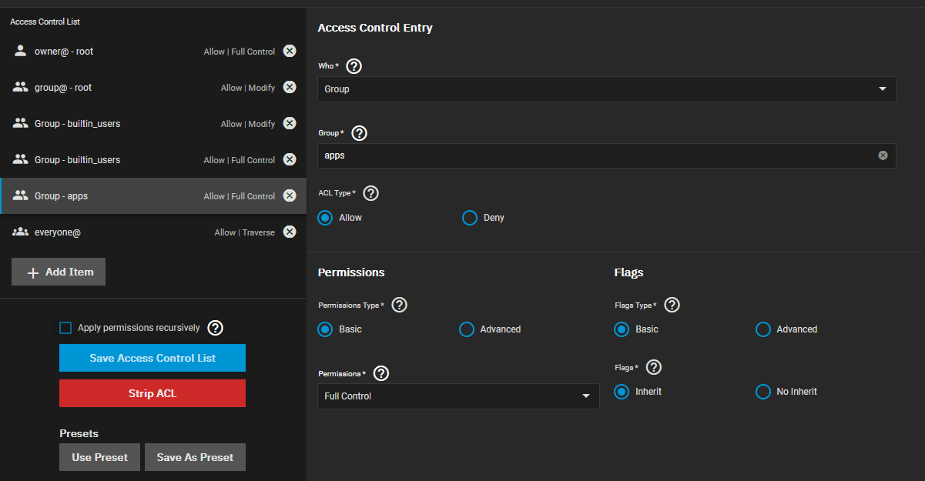Open help tooltip for Who field
This screenshot has height=481, width=925.
pos(354,66)
